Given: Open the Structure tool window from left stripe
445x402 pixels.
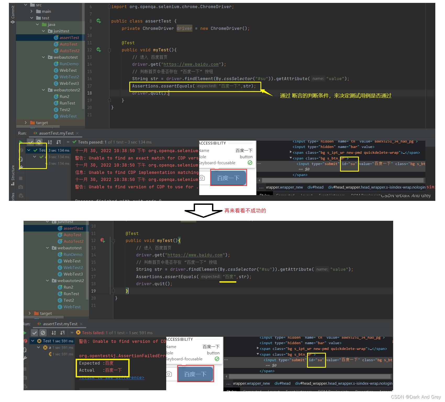Looking at the screenshot, I should (13, 175).
